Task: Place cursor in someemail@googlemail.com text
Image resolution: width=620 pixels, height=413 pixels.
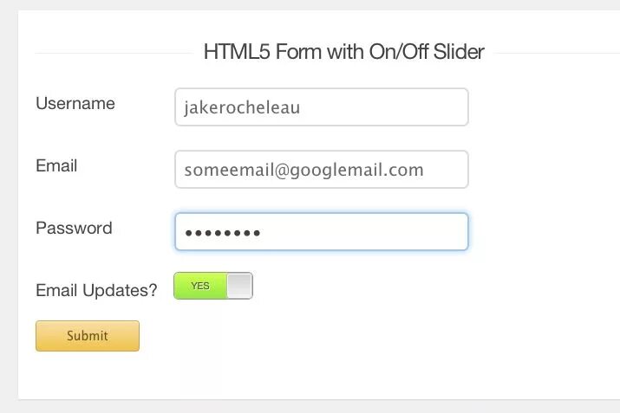Action: (x=303, y=171)
